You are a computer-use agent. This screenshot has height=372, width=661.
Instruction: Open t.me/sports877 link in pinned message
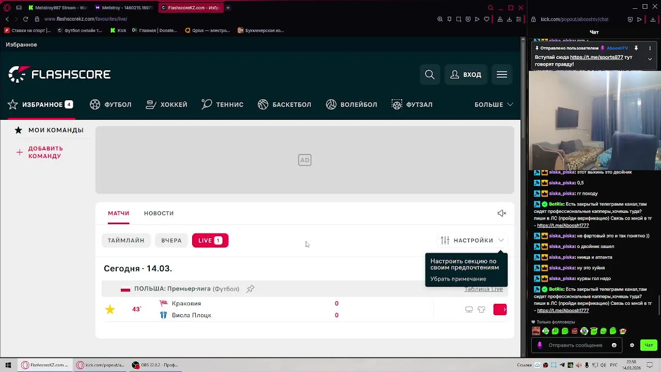tap(596, 57)
